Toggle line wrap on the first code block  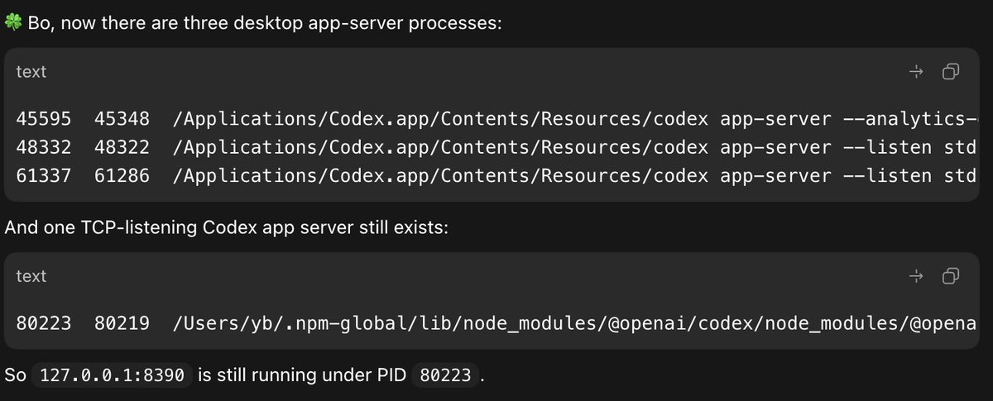point(916,72)
